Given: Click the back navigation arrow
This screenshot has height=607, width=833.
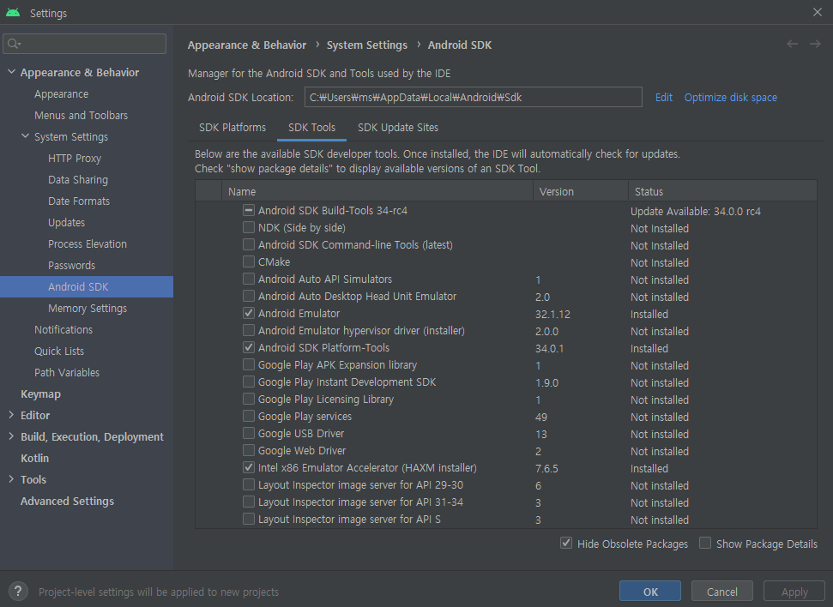Looking at the screenshot, I should [x=792, y=44].
